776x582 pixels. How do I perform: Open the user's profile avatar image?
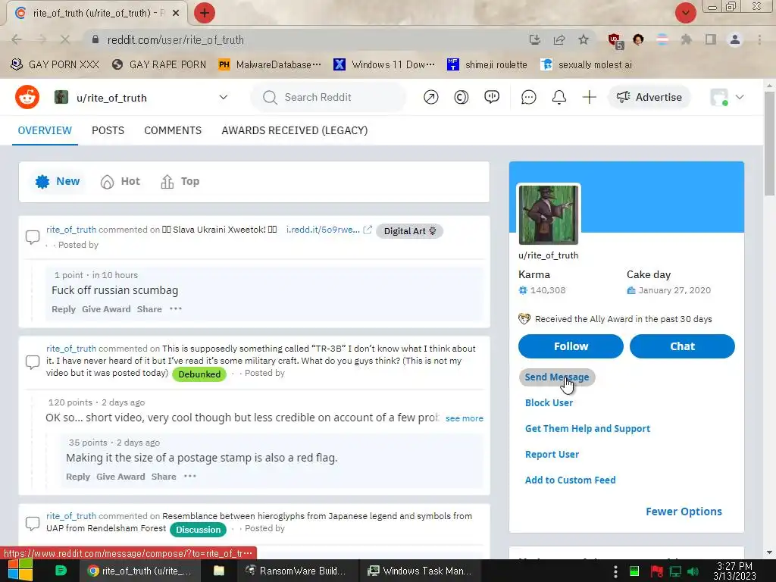coord(549,214)
